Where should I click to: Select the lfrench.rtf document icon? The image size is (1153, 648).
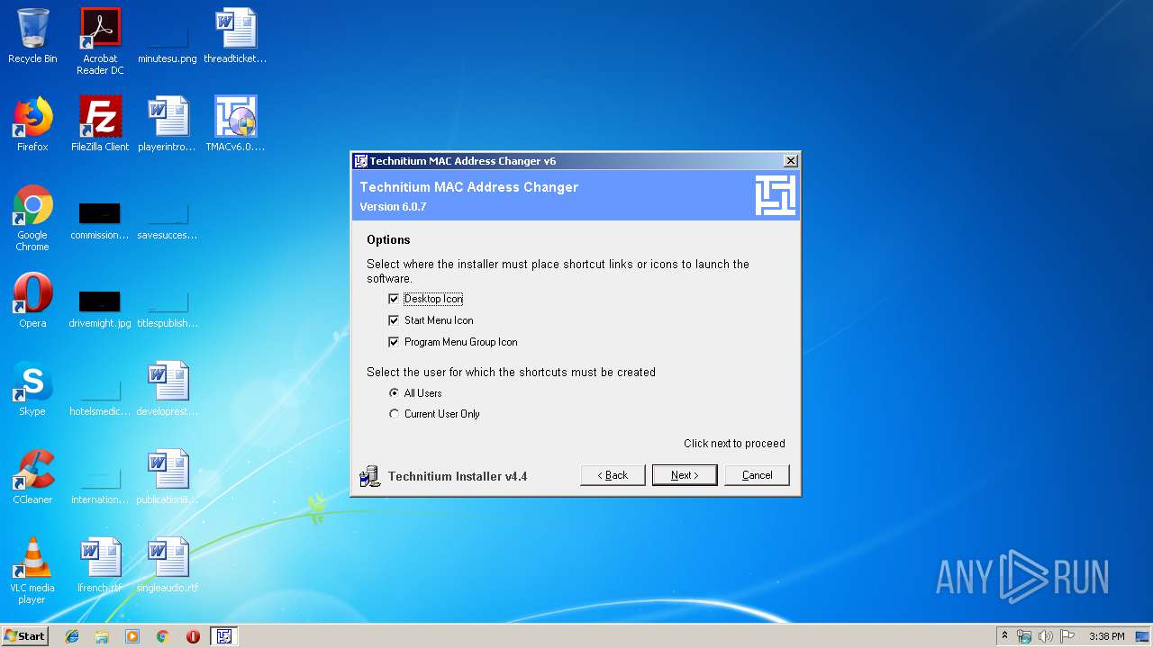pyautogui.click(x=100, y=565)
